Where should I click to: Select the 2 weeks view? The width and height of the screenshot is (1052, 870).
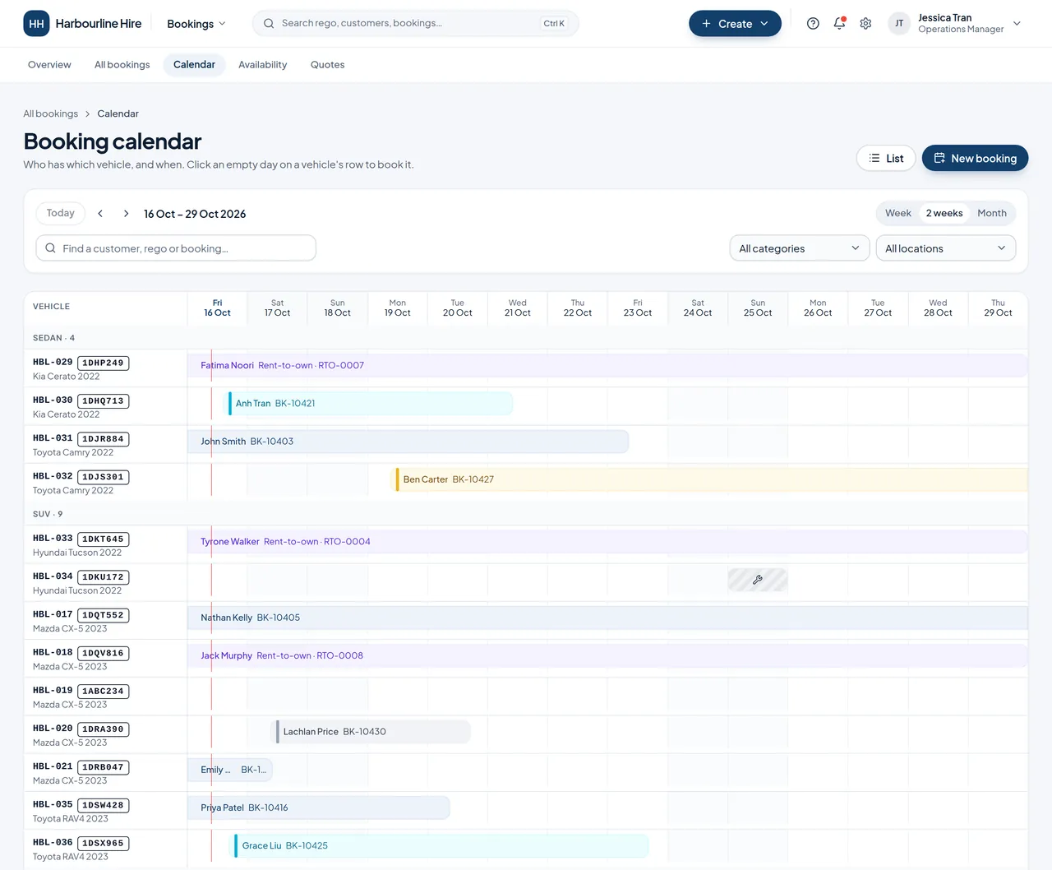click(944, 213)
